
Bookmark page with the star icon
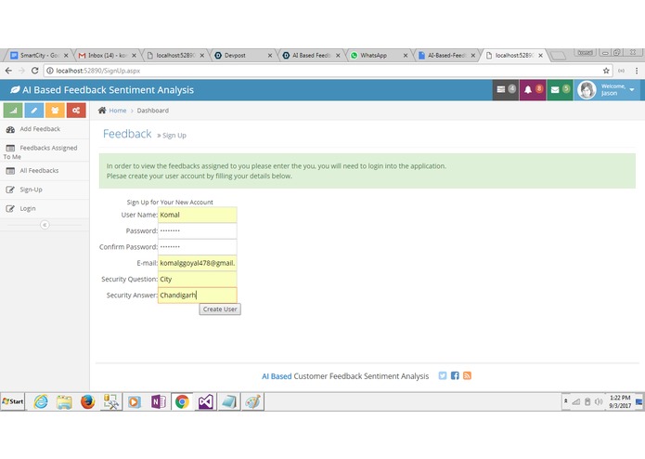click(x=606, y=71)
